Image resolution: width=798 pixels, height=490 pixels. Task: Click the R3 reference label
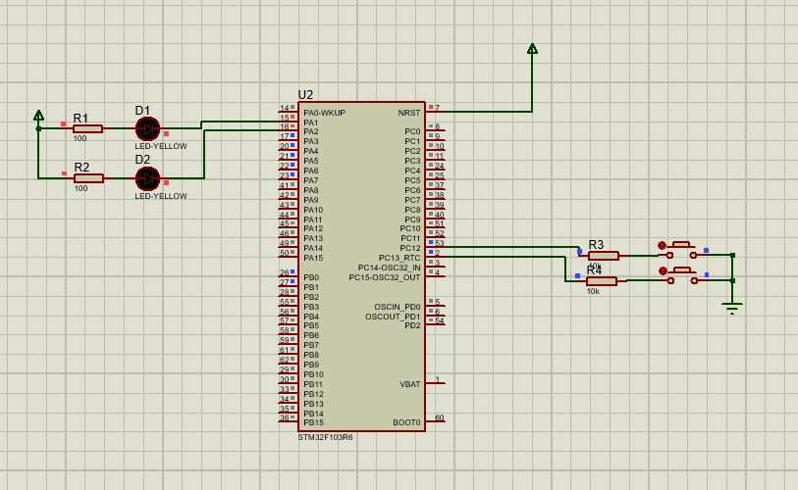(x=596, y=244)
